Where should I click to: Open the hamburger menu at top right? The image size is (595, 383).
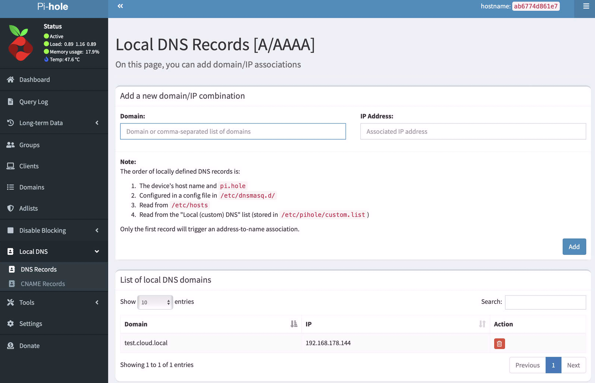[x=586, y=6]
